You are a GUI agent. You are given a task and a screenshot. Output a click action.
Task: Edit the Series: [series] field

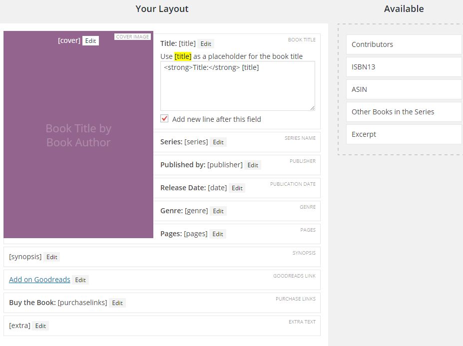(218, 142)
